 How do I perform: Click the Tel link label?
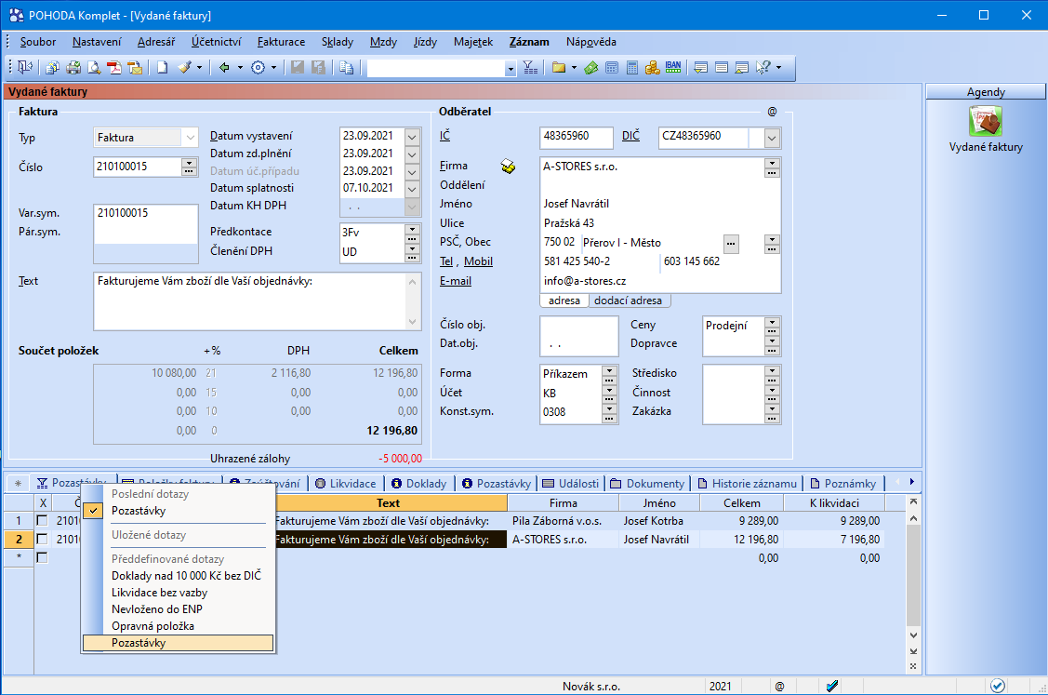(445, 261)
